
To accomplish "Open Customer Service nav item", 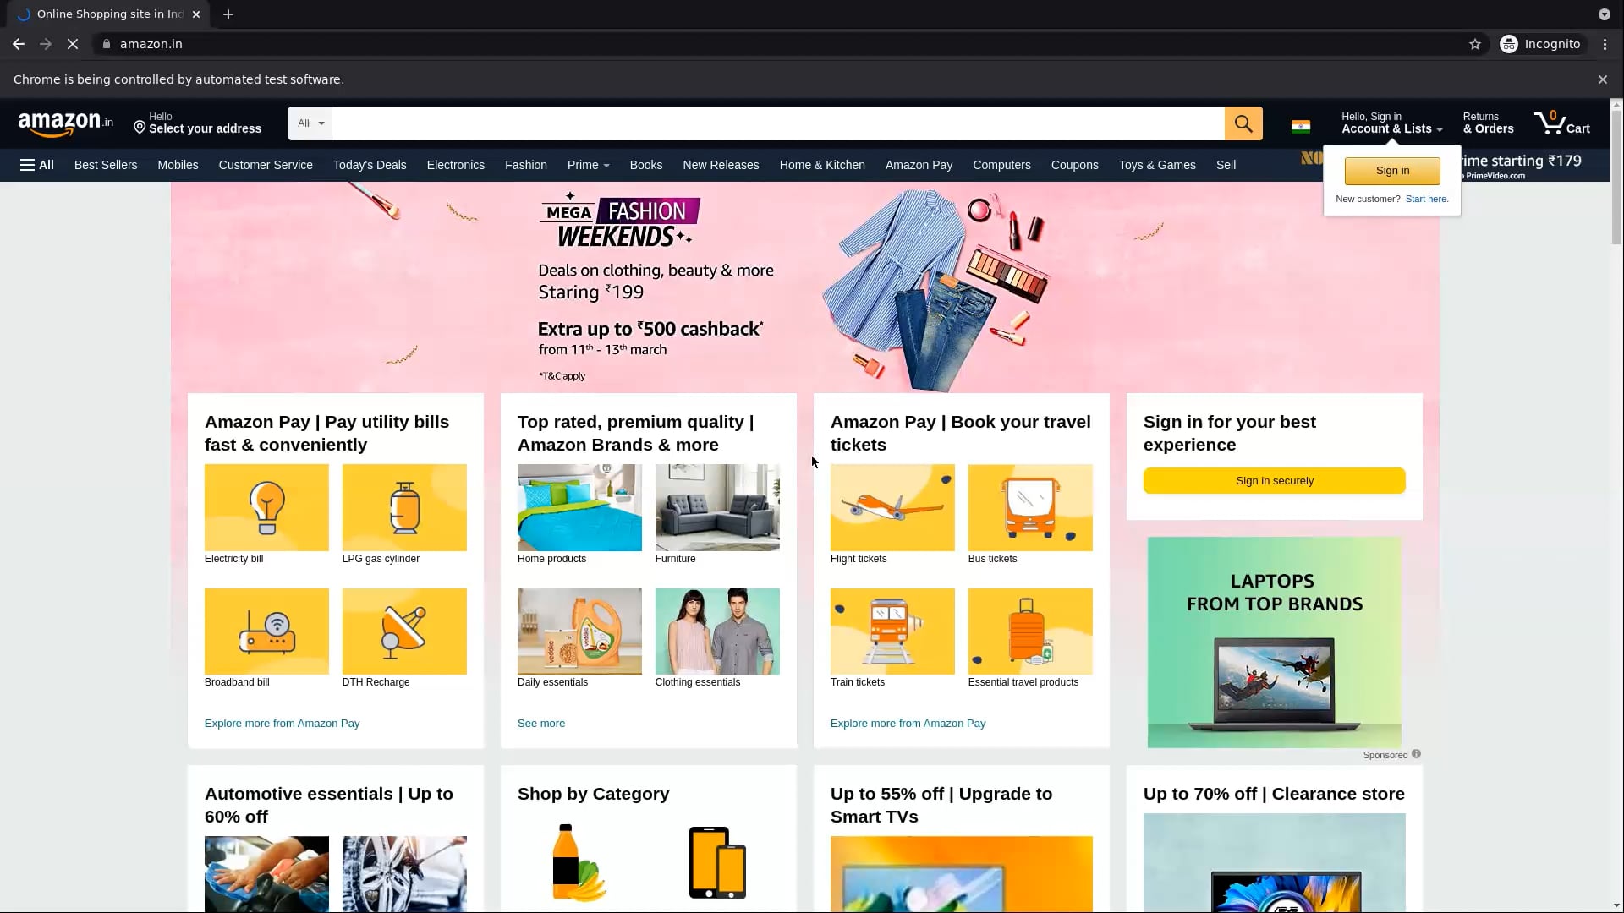I will pos(266,165).
